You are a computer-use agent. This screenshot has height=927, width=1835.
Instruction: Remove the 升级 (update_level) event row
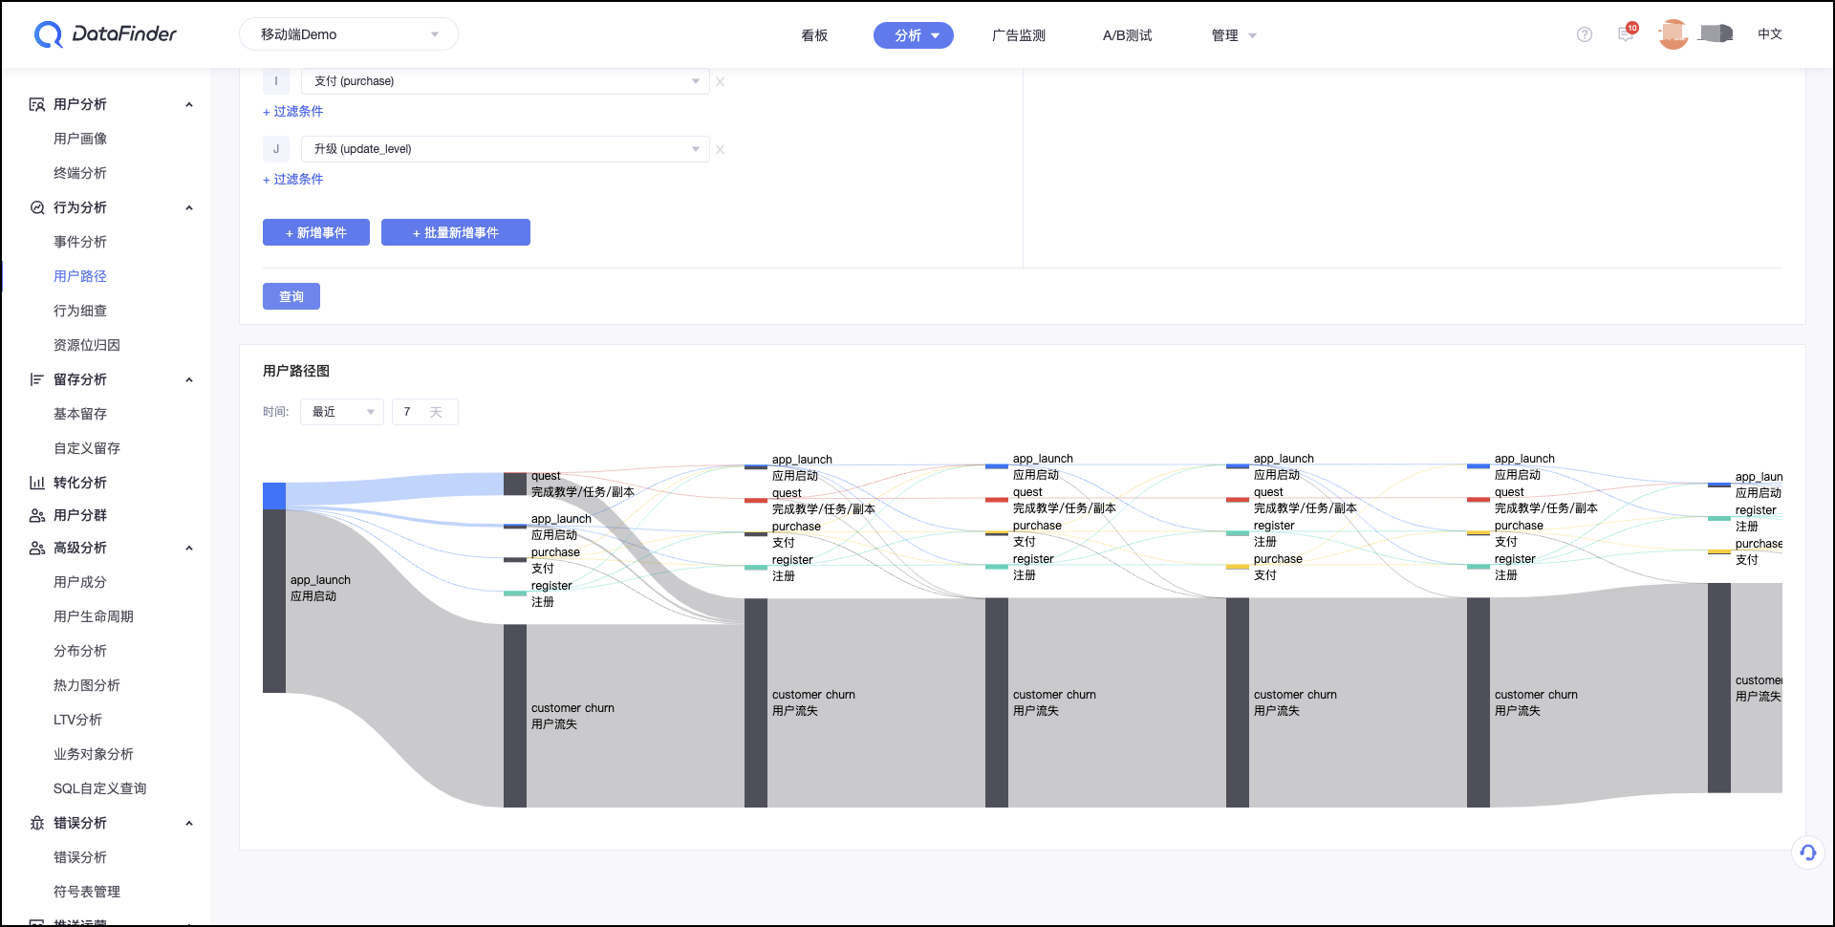[x=721, y=149]
